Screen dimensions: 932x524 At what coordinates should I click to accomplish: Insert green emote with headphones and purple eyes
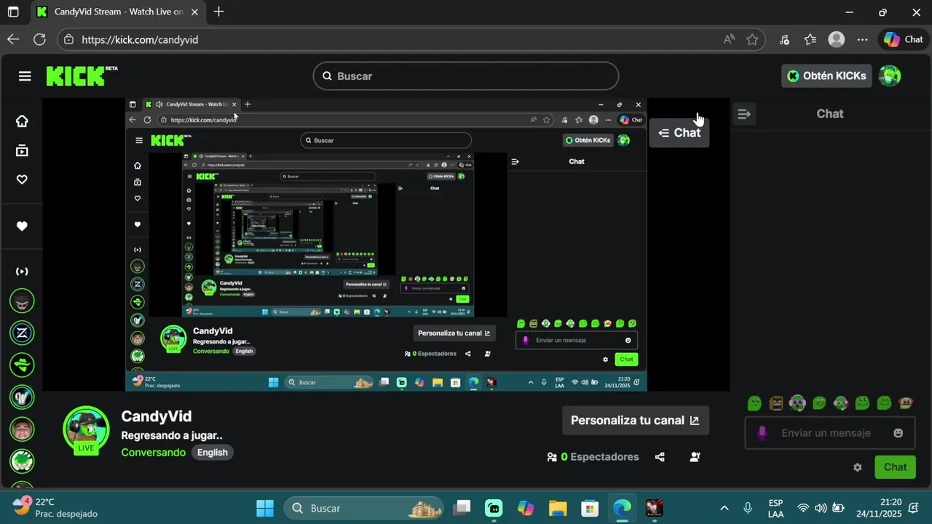click(798, 403)
